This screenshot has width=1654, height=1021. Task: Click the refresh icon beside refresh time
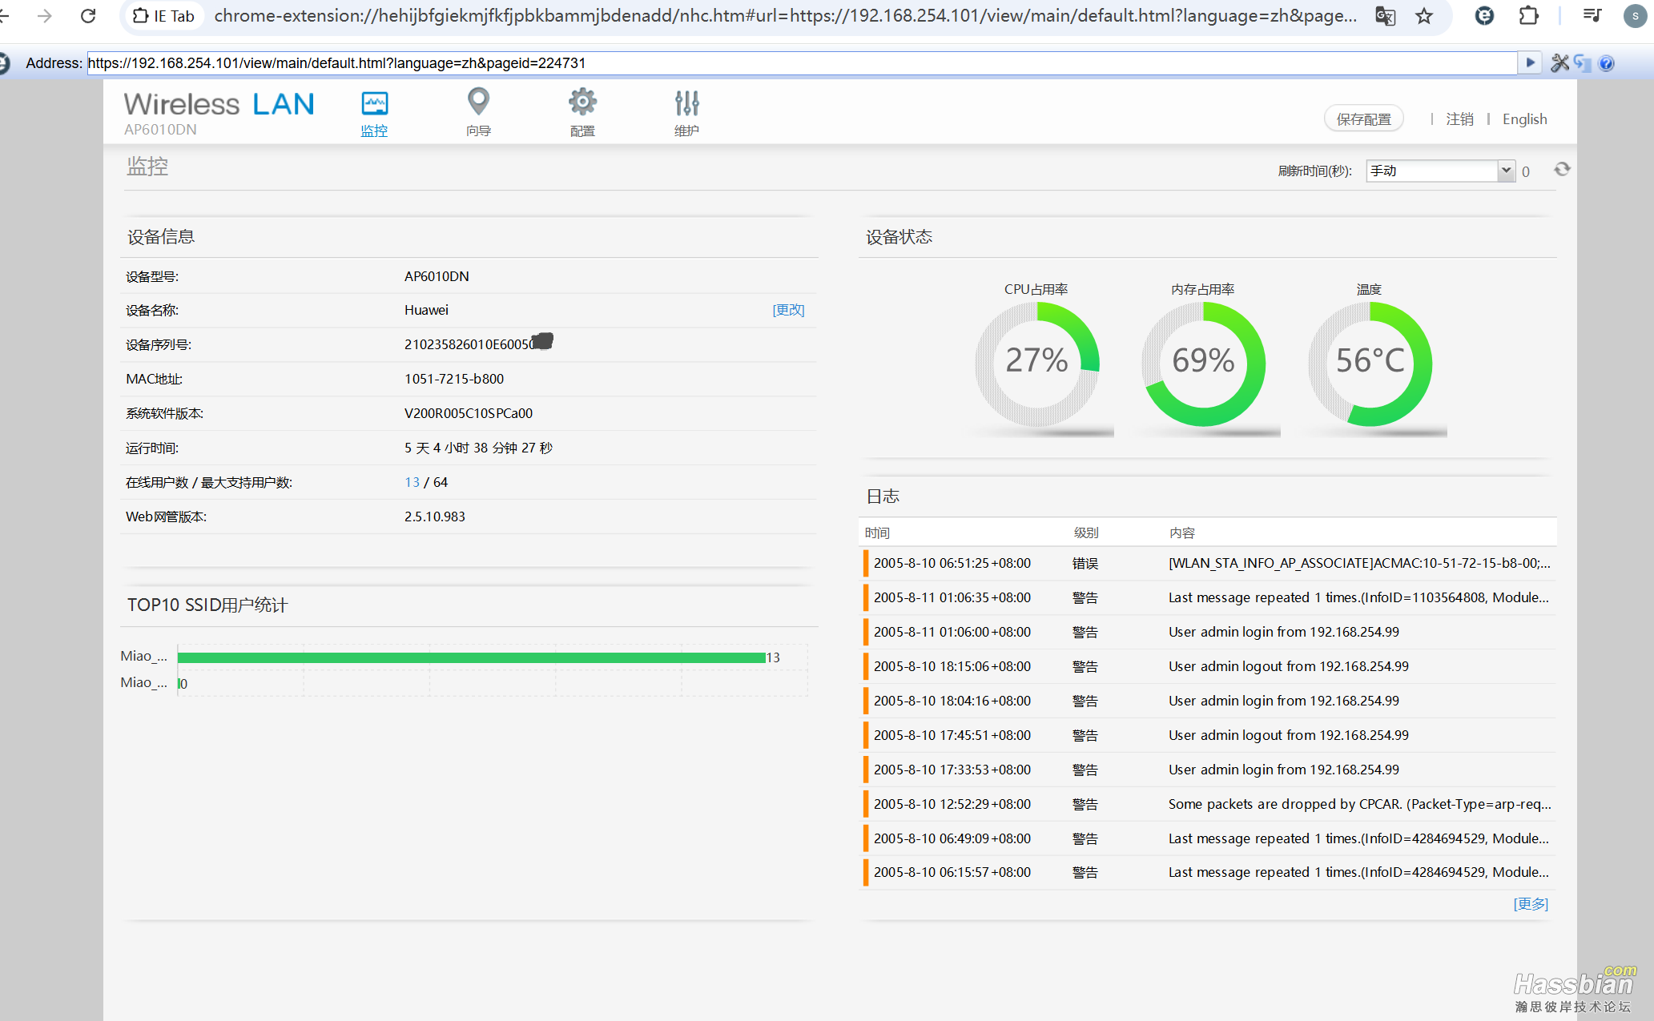click(x=1562, y=169)
